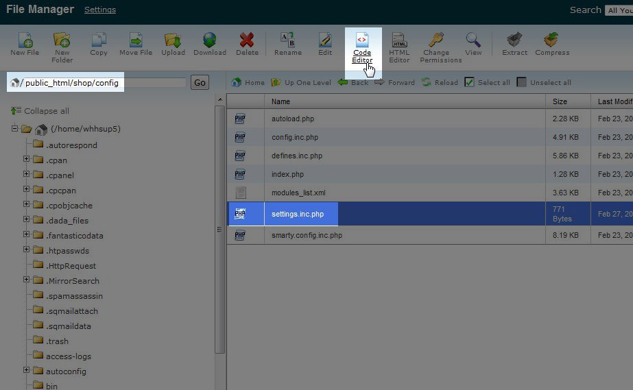Viewport: 633px width, 390px height.
Task: Sort files by Size column header
Action: click(560, 101)
